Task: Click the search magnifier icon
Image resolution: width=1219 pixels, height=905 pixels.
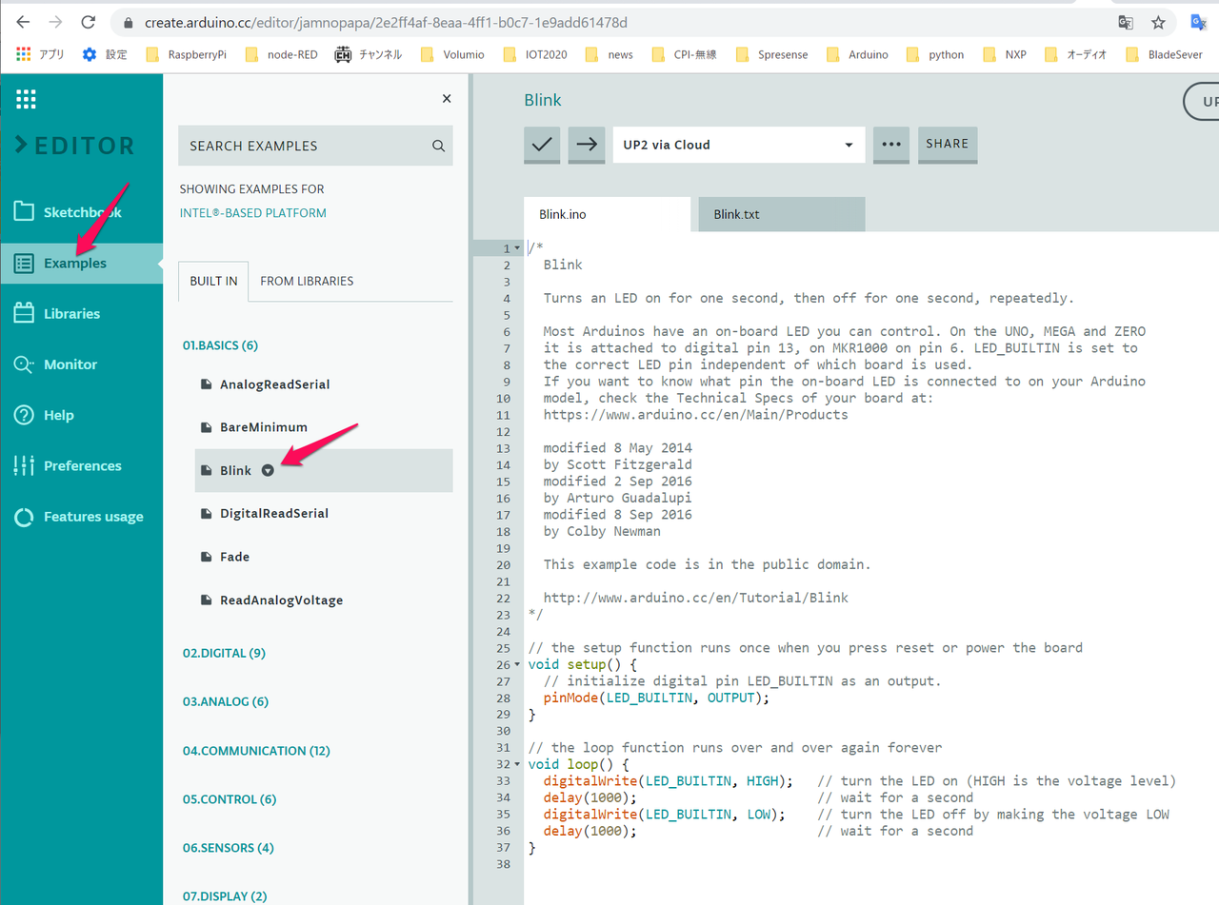Action: (438, 147)
